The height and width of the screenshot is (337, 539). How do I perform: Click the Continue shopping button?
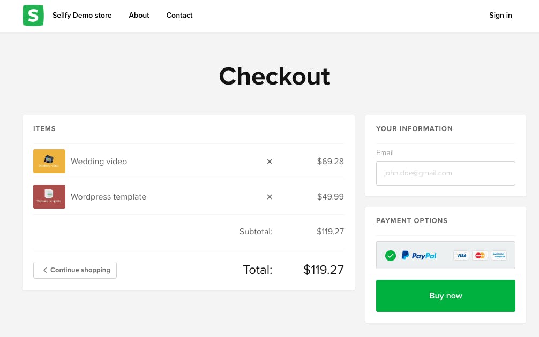click(x=75, y=270)
